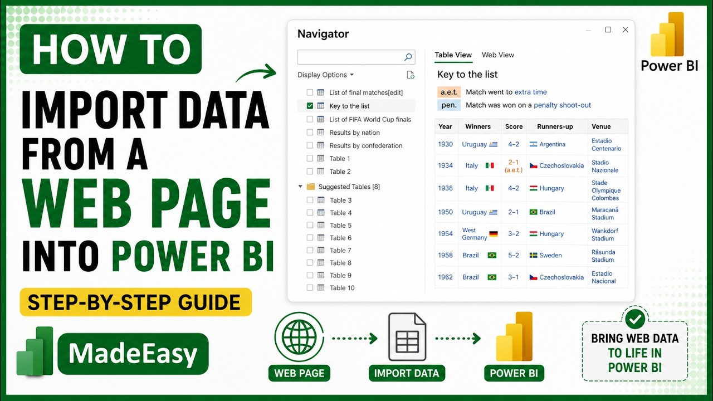The height and width of the screenshot is (401, 713).
Task: Click the green Excel logo beside MadeEasy
Action: [35, 351]
